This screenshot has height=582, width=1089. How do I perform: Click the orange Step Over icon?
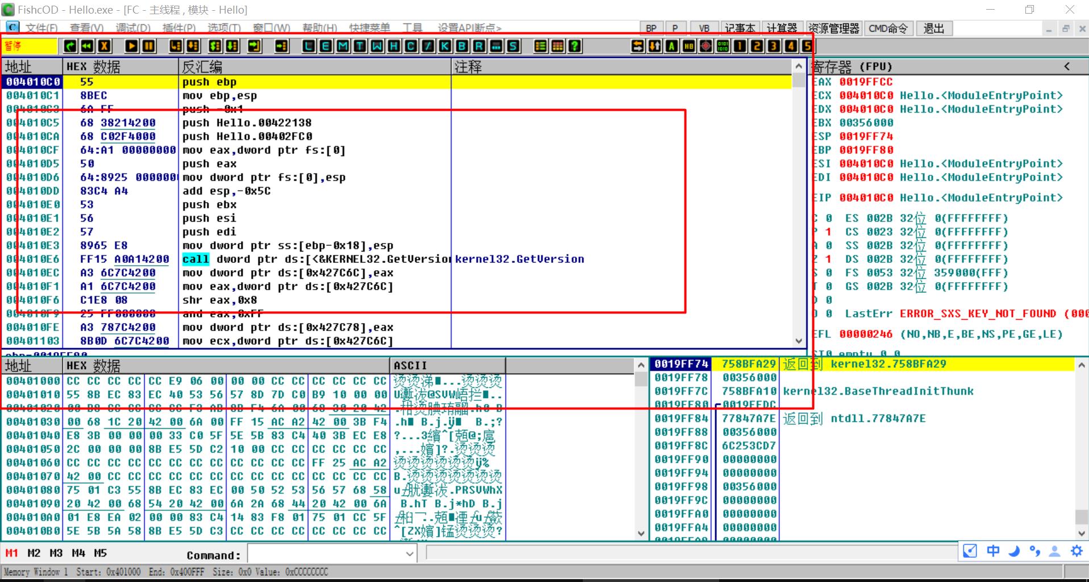click(194, 47)
